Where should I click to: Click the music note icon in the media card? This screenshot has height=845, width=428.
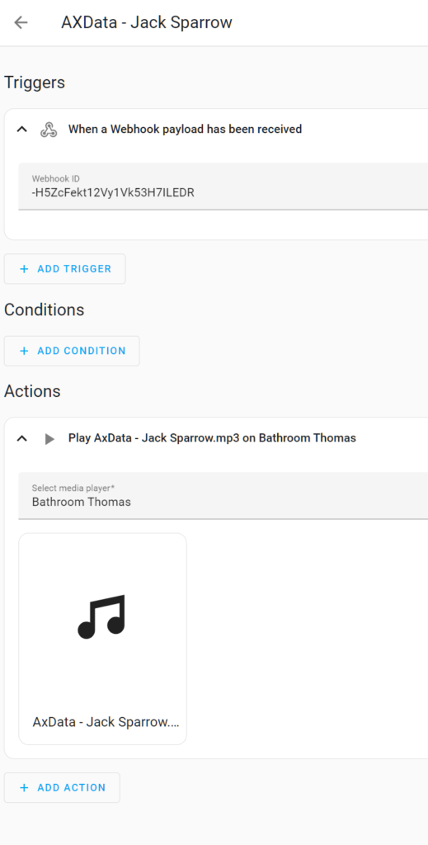point(101,616)
